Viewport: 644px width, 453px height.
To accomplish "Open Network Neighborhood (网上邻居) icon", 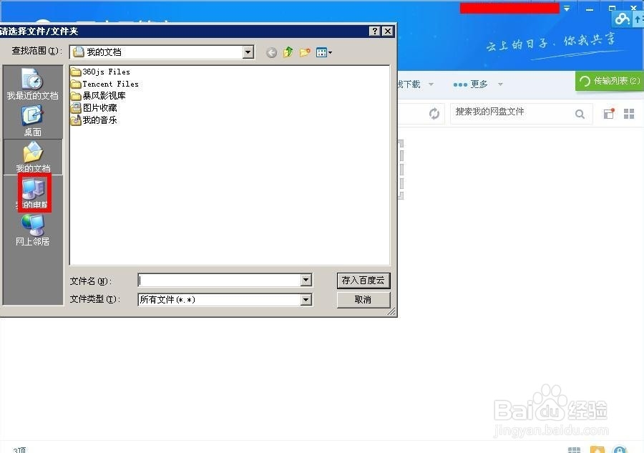I will pos(32,230).
